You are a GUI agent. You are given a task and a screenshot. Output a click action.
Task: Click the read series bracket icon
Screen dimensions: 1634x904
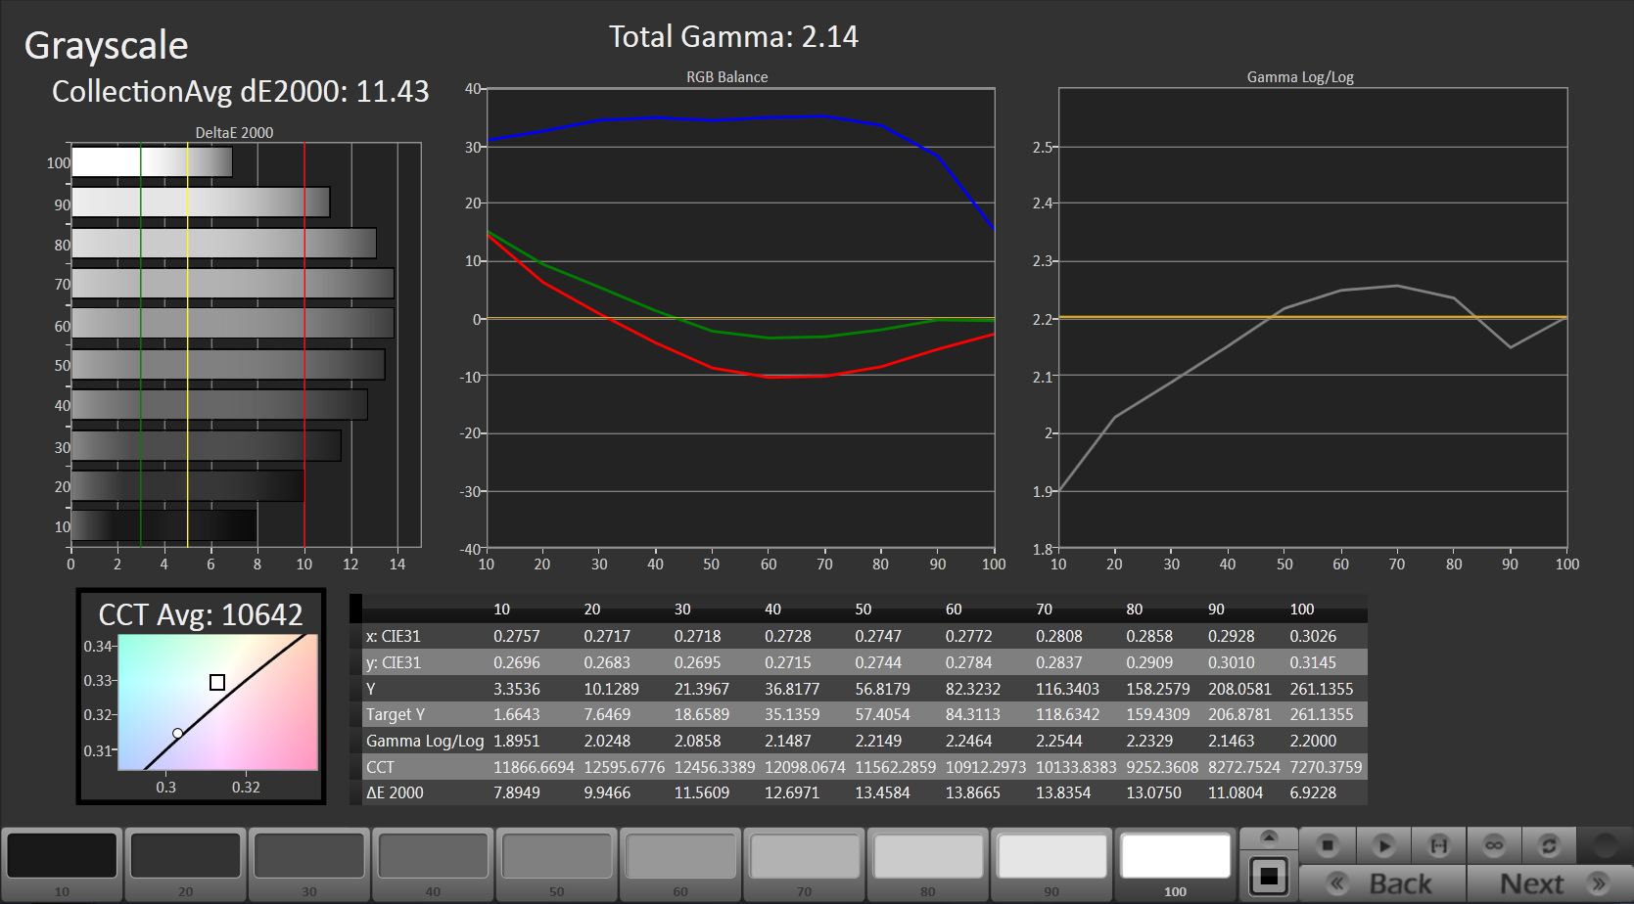coord(1438,844)
